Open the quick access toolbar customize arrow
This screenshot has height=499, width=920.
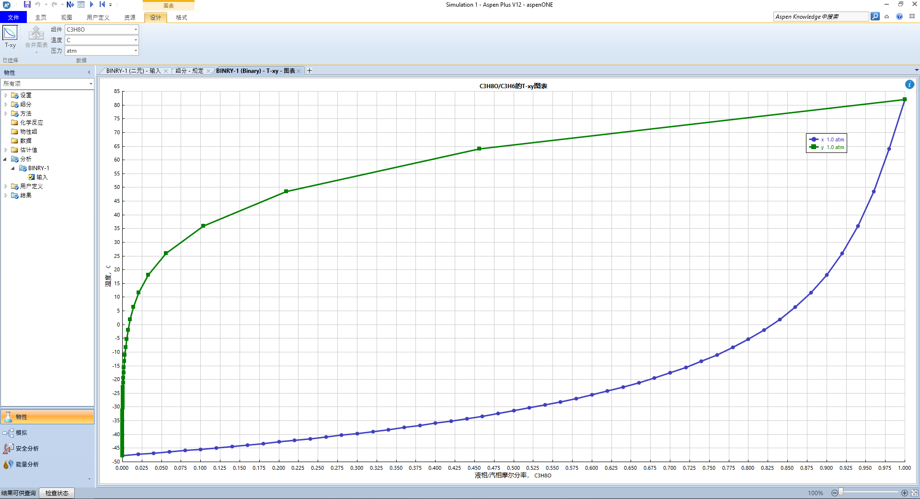pos(111,5)
